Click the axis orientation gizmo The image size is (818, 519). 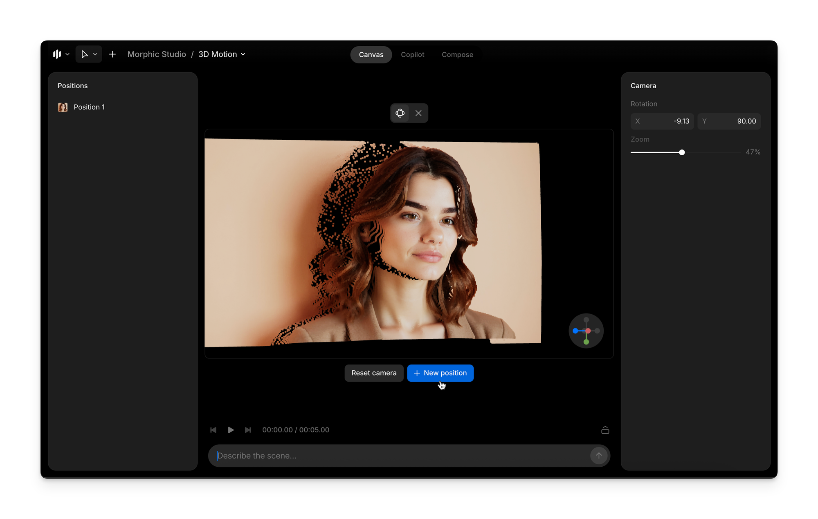click(586, 331)
